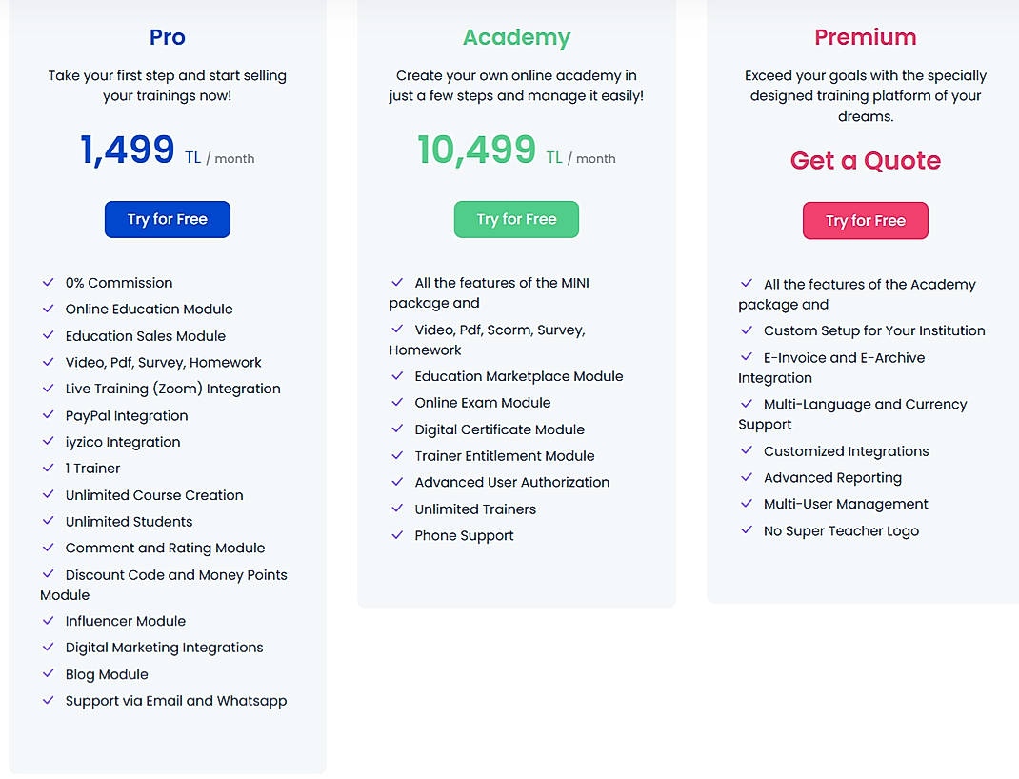Click the checkmark next to Influencer Module

click(x=49, y=621)
